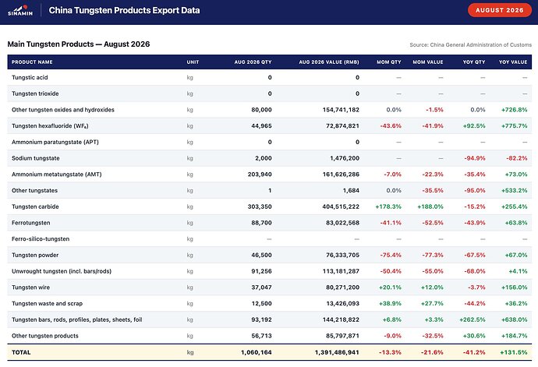Select 'Other tungsten oxides and hydroxides' row name
The image size is (538, 367).
63,110
